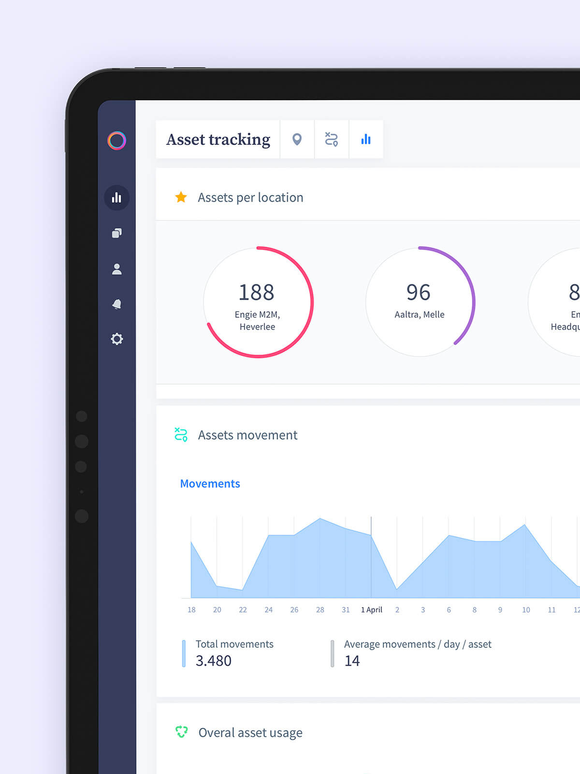Select the 96 Aaltra Melle circle

tap(420, 302)
